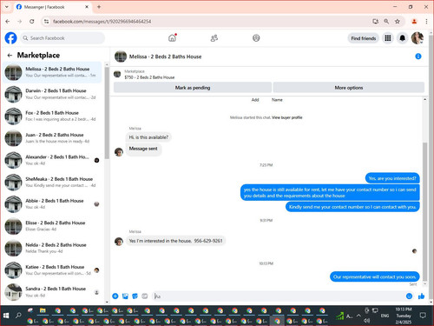Open Fox - 2 Beds 1 Bath House chat
Screen dimensions: 434x326
click(53, 116)
